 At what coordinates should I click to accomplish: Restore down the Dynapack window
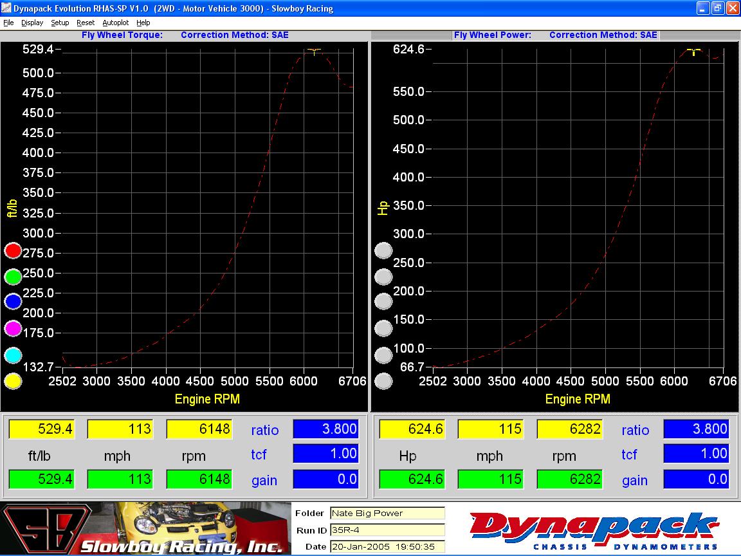click(x=717, y=8)
